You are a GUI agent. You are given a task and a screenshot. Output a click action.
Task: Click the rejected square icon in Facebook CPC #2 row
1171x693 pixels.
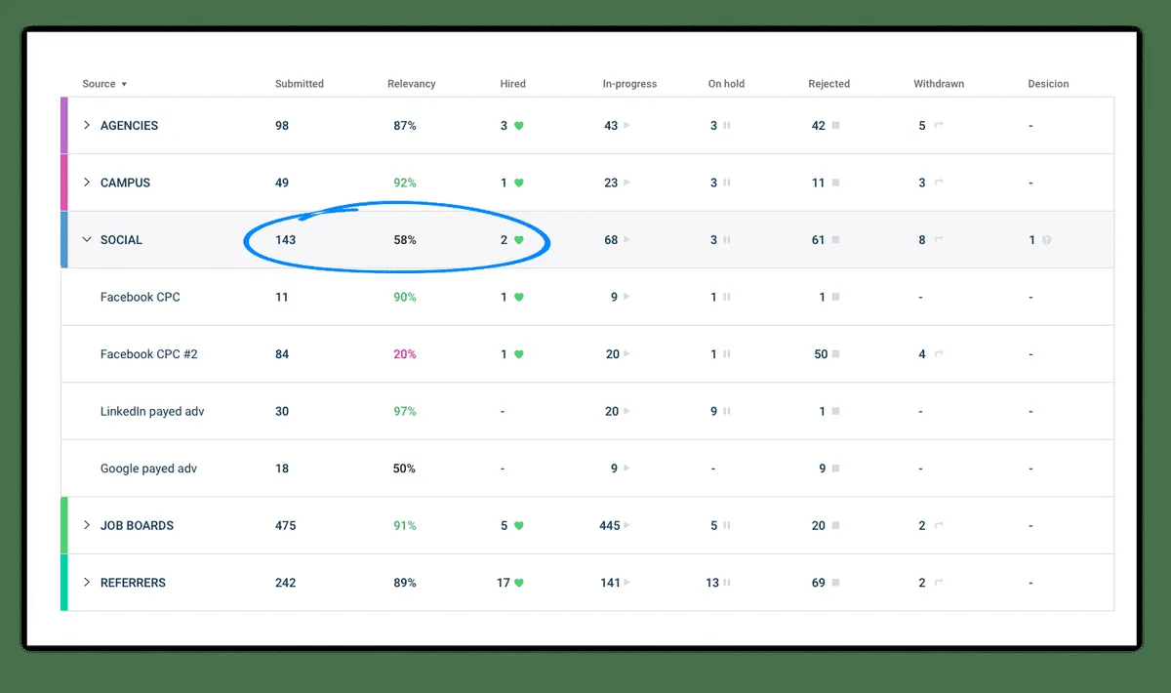[x=835, y=354]
